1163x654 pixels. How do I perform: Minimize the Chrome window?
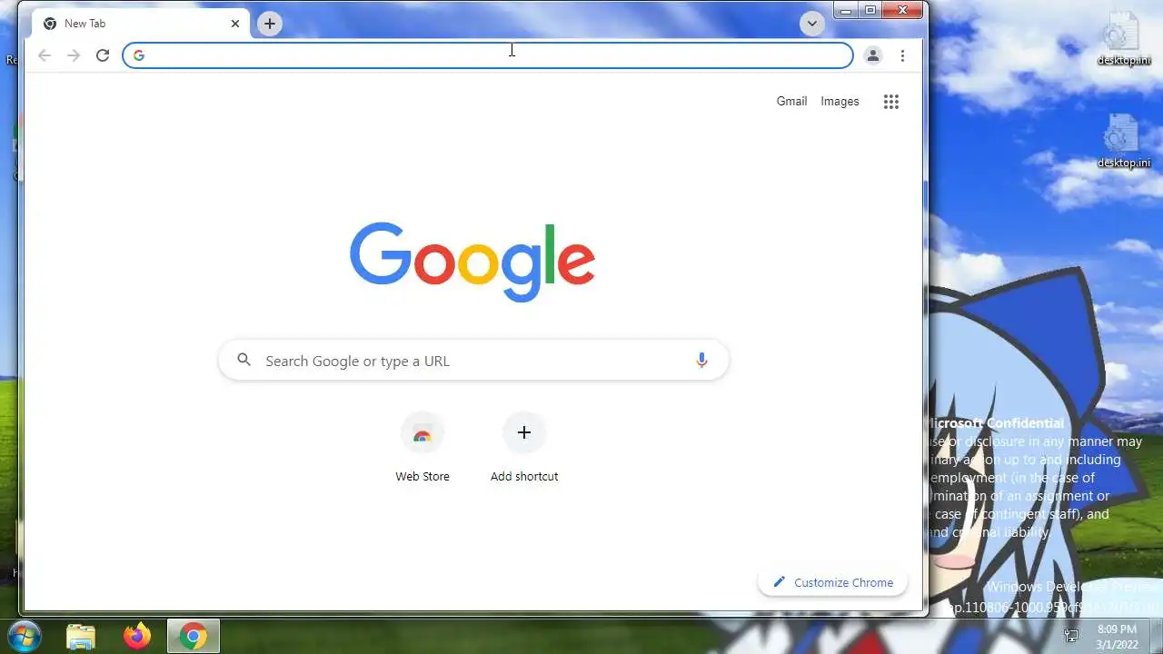tap(846, 10)
